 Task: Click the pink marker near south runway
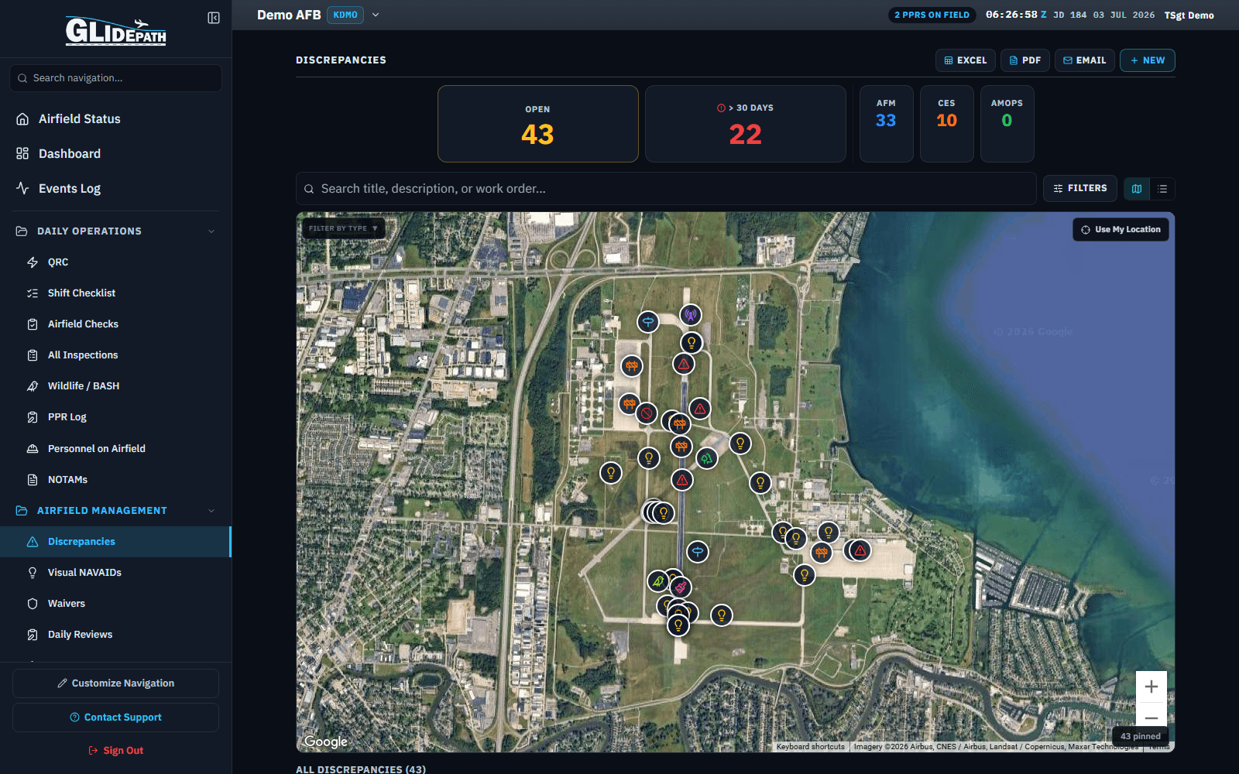click(681, 587)
